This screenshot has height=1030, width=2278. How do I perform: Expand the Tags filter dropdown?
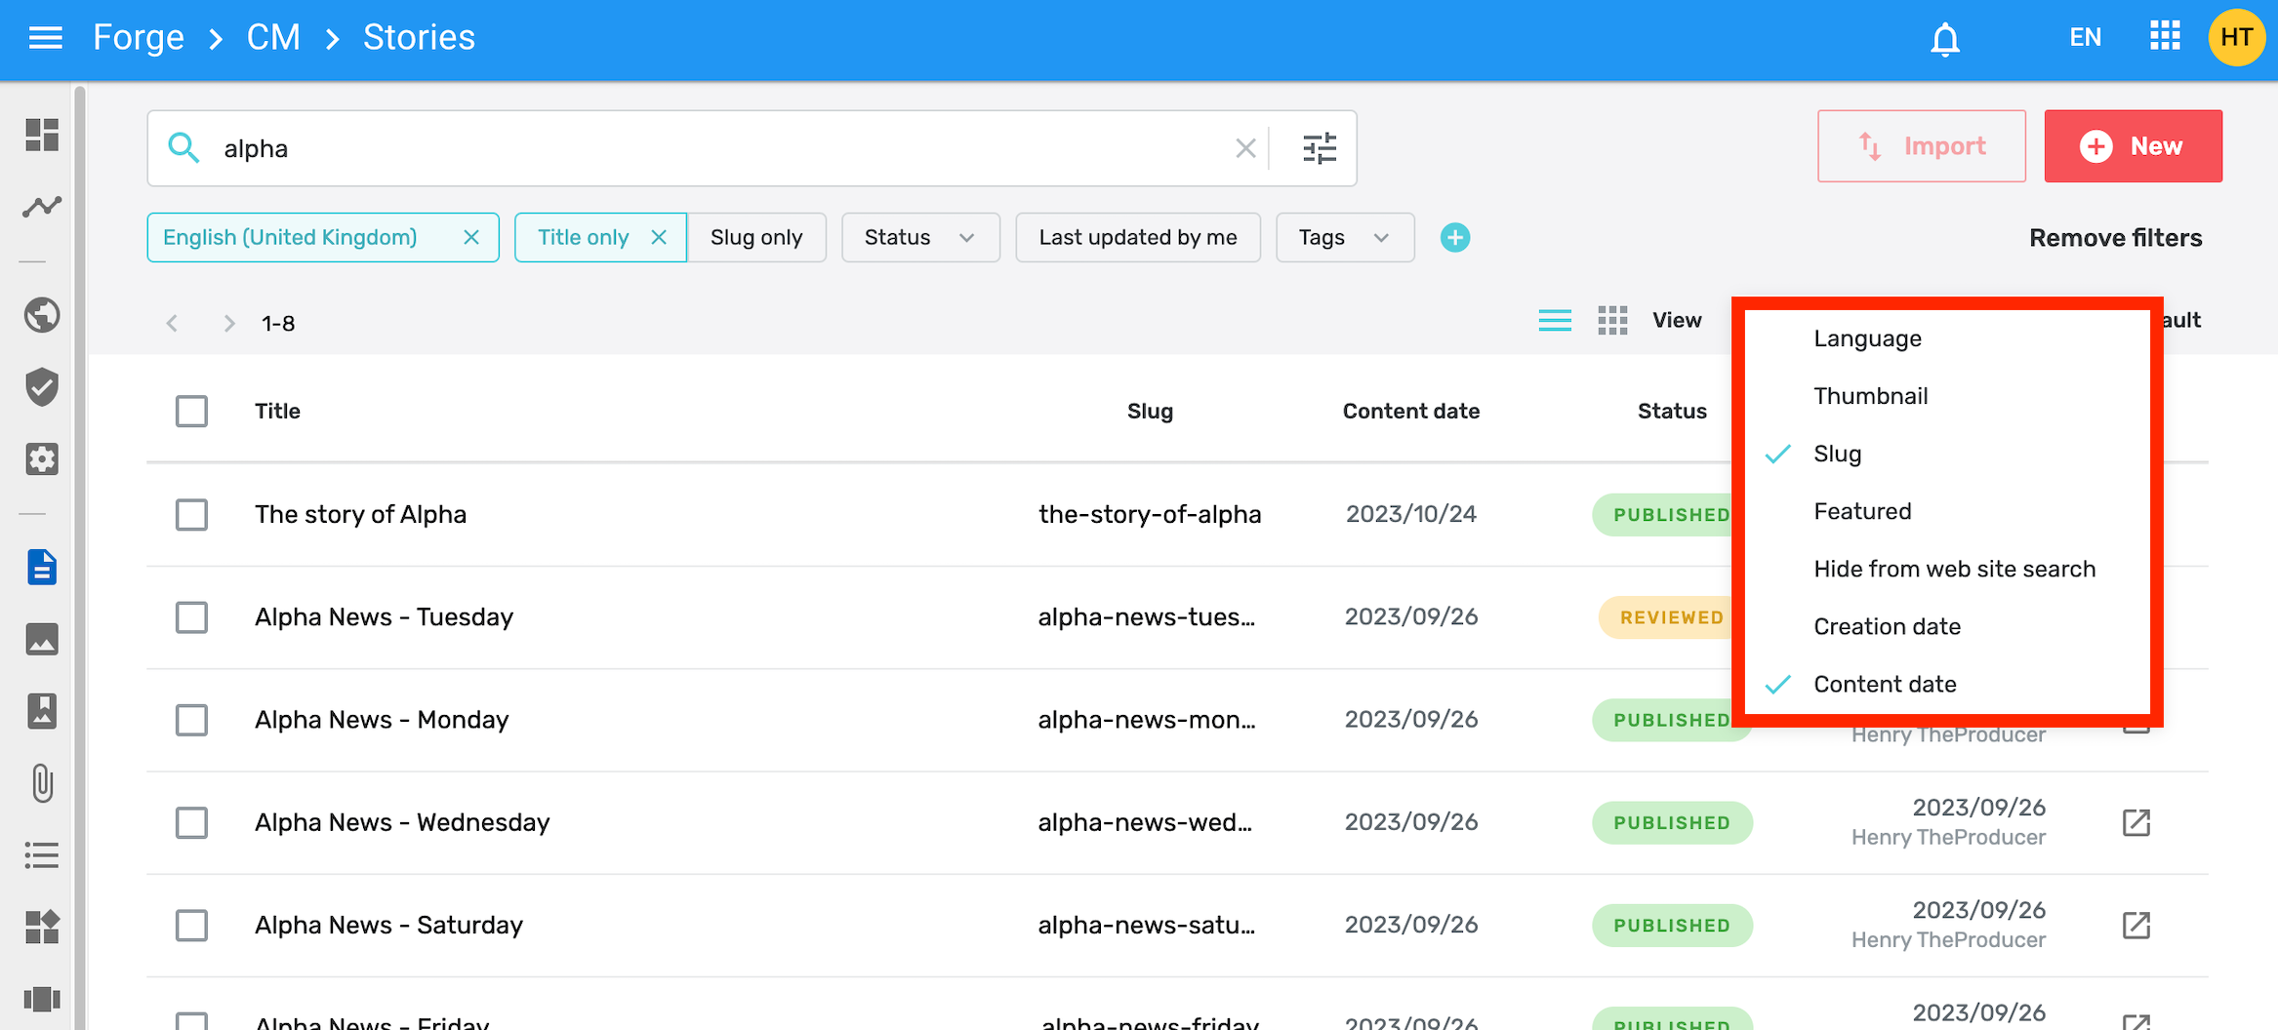[x=1345, y=237]
